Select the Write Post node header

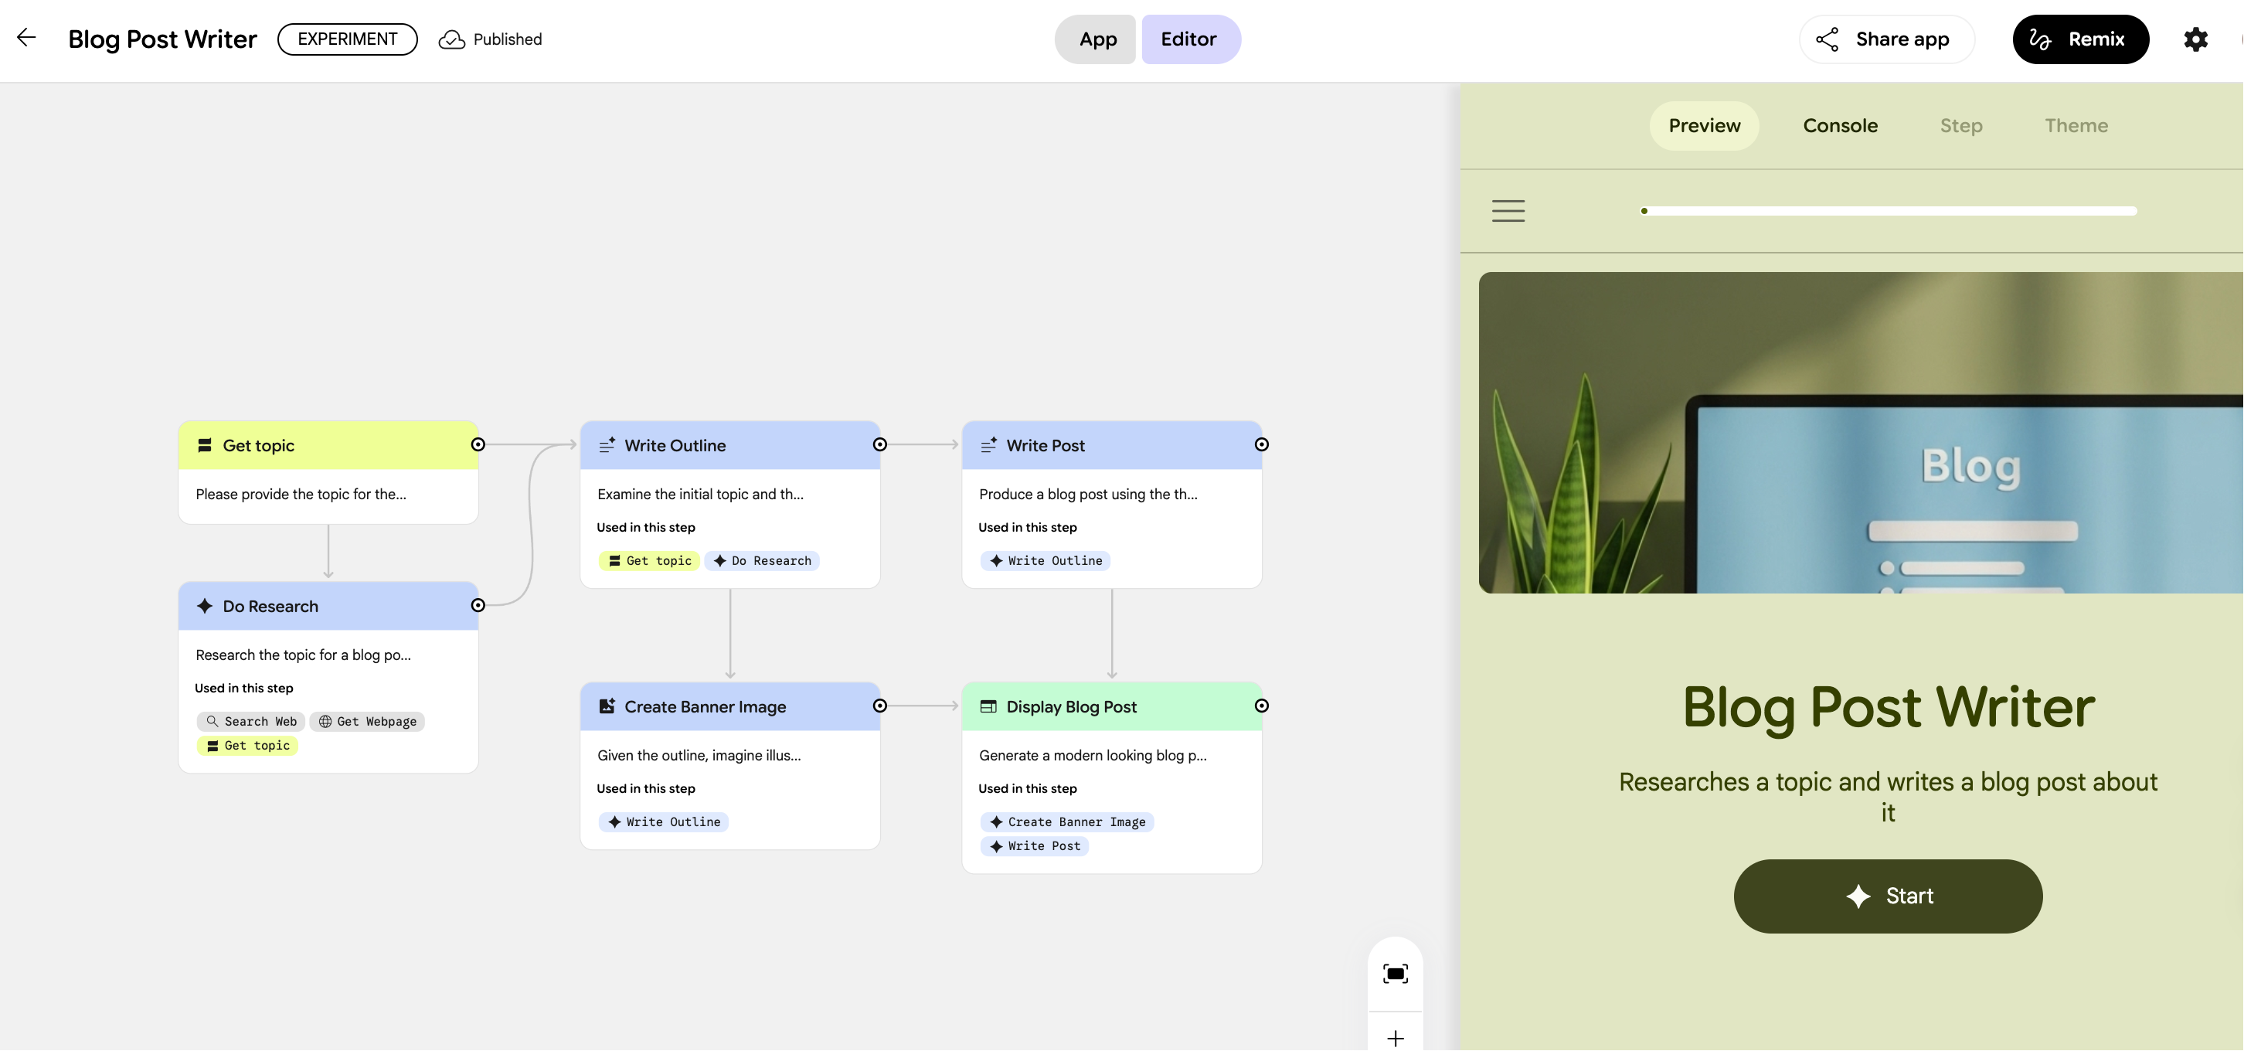[x=1111, y=445]
